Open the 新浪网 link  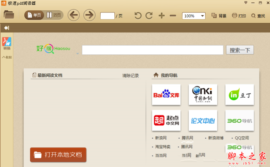161,138
